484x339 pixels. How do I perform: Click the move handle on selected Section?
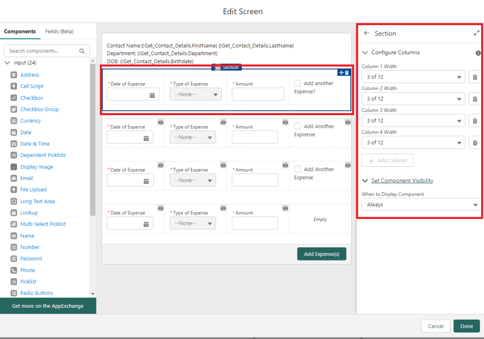[341, 72]
